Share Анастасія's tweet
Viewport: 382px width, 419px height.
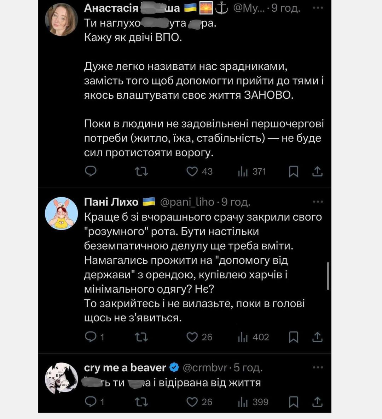coord(317,171)
